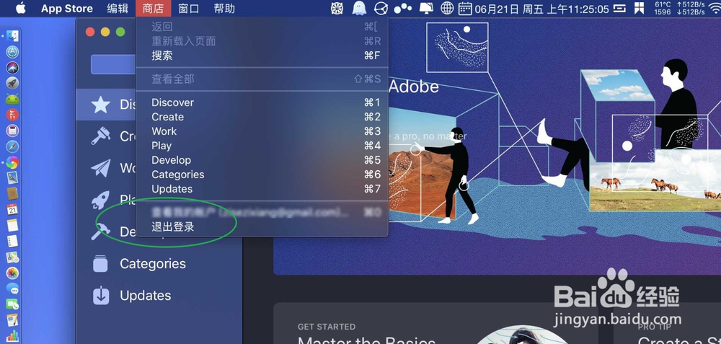Click the date and time clock
Image resolution: width=721 pixels, height=344 pixels.
click(541, 9)
